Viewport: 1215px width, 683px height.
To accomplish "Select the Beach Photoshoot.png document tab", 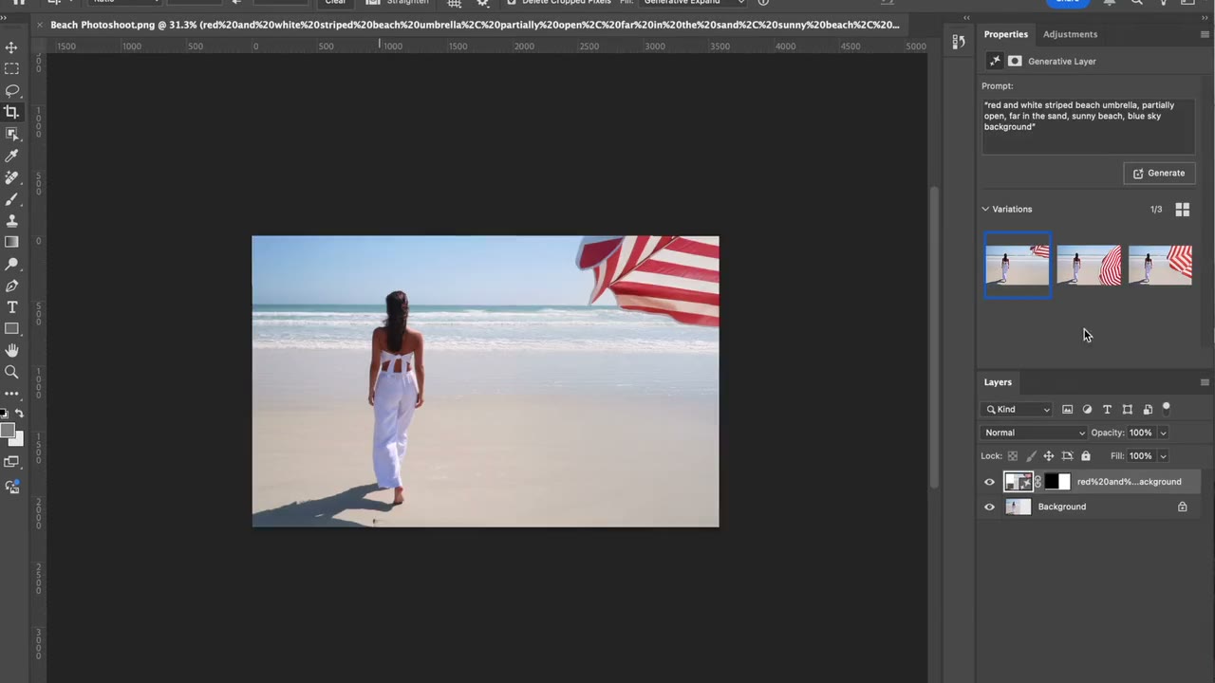I will tap(475, 25).
